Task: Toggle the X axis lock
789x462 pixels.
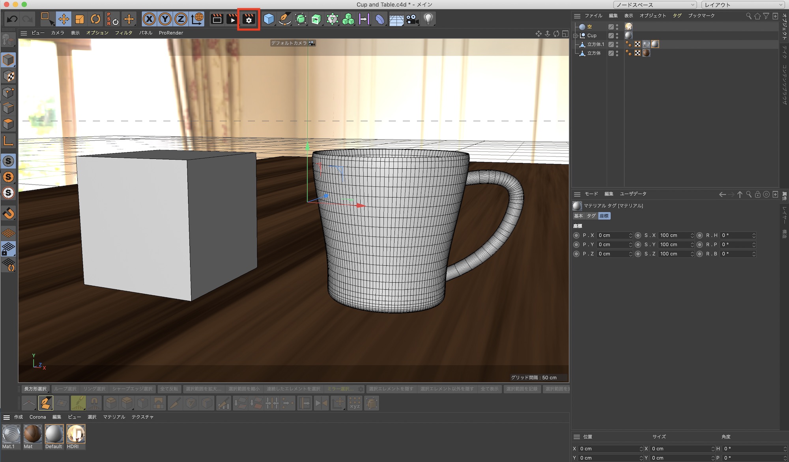Action: [x=149, y=19]
